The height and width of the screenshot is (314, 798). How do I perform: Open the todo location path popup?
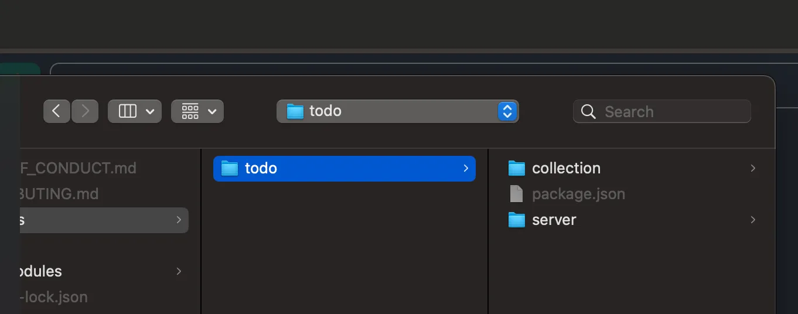pos(507,111)
